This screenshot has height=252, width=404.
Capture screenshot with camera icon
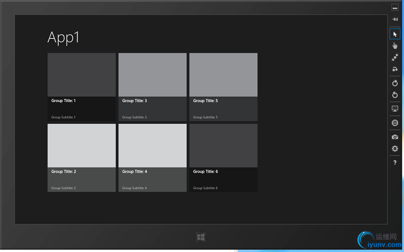point(395,137)
